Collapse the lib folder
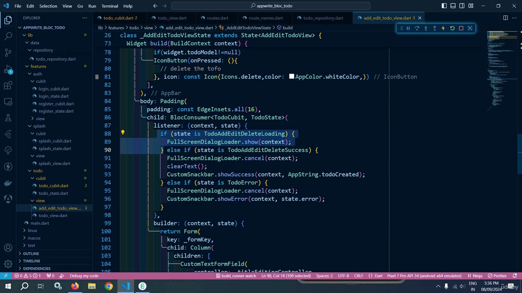Viewport: 522px width, 293px height. (x=30, y=35)
